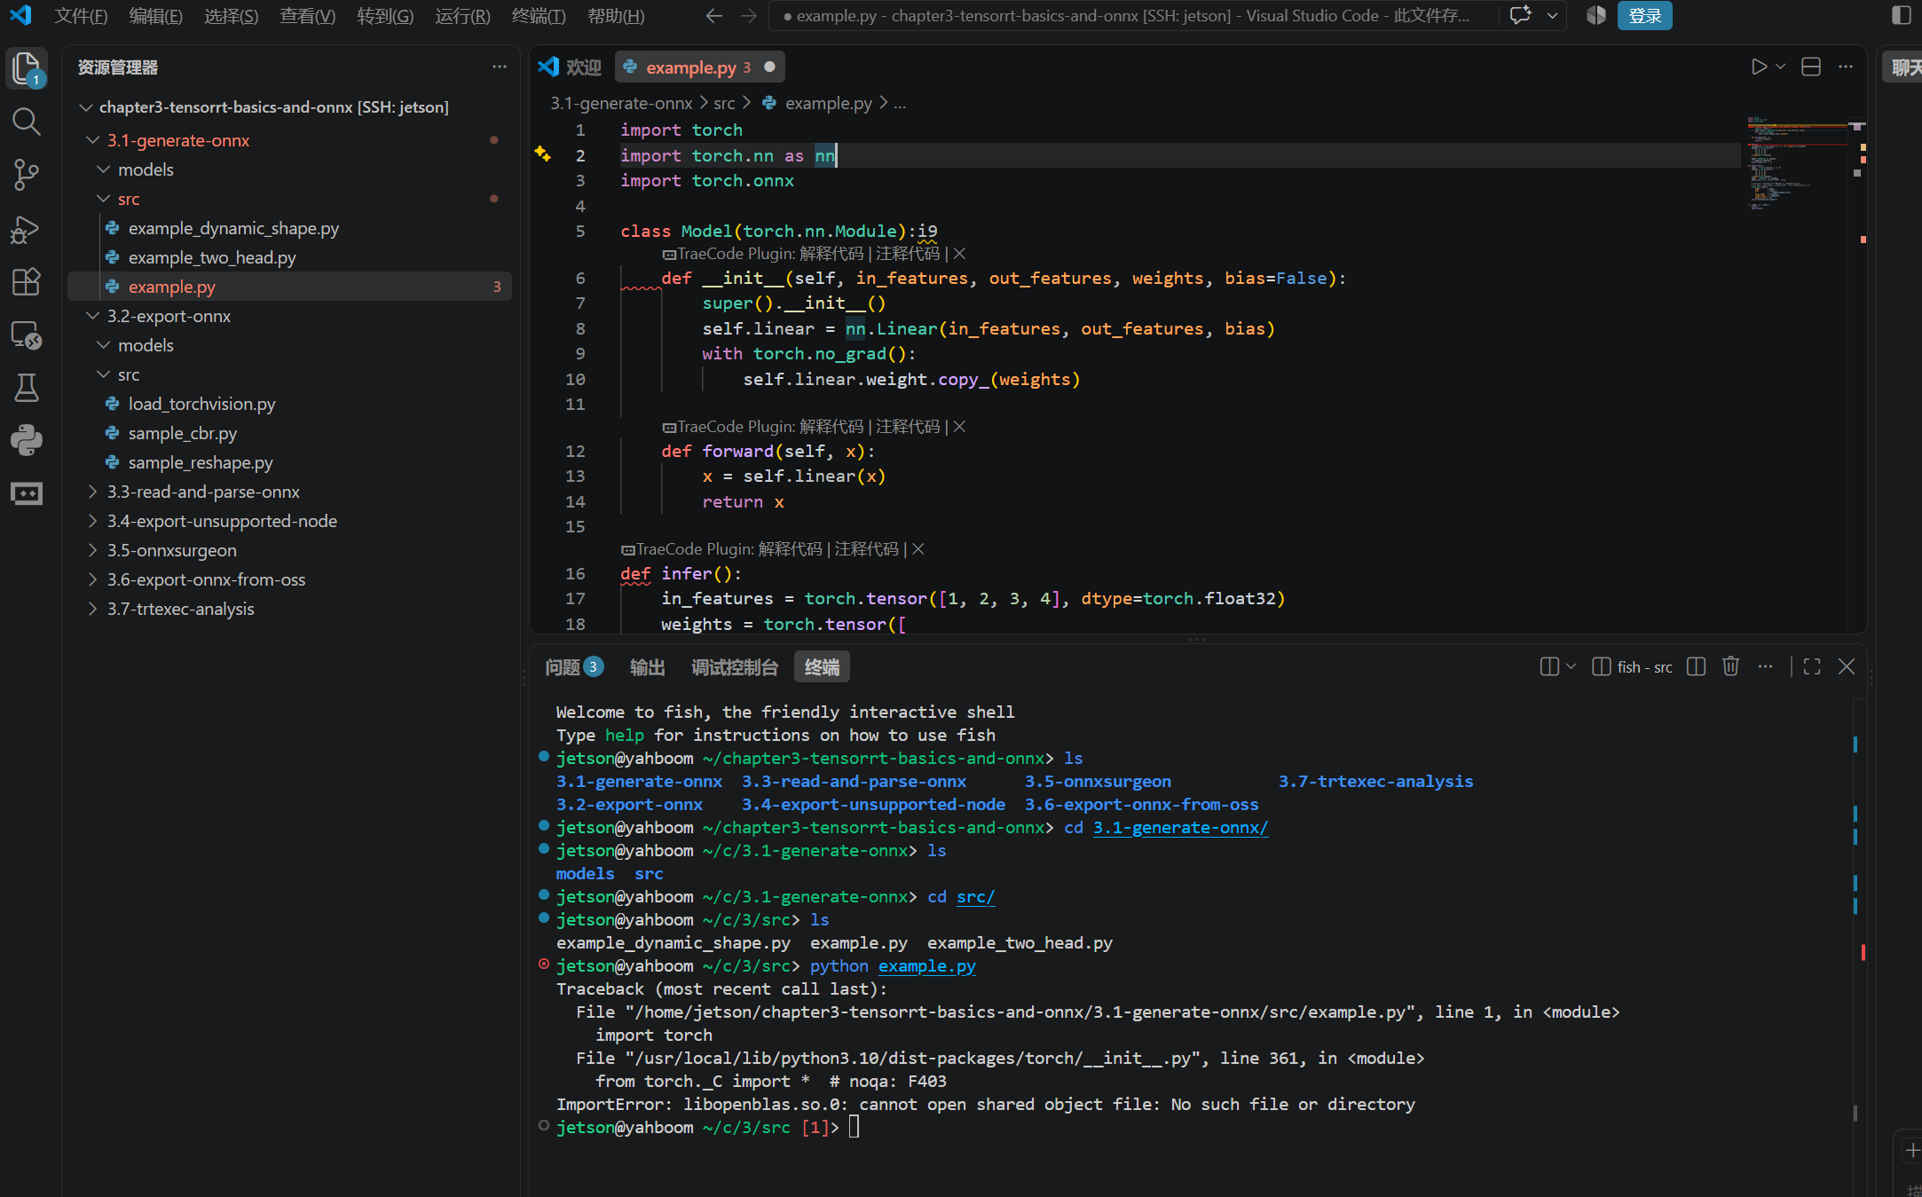Open the Testing flask view

(x=27, y=388)
